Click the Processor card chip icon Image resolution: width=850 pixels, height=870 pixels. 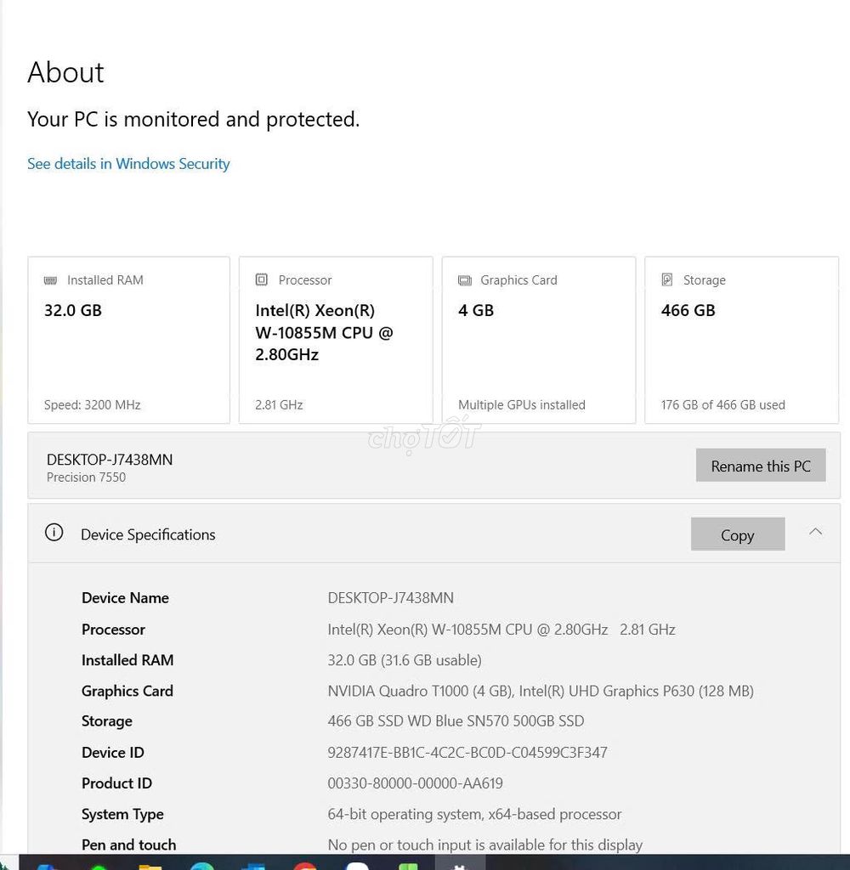click(262, 280)
